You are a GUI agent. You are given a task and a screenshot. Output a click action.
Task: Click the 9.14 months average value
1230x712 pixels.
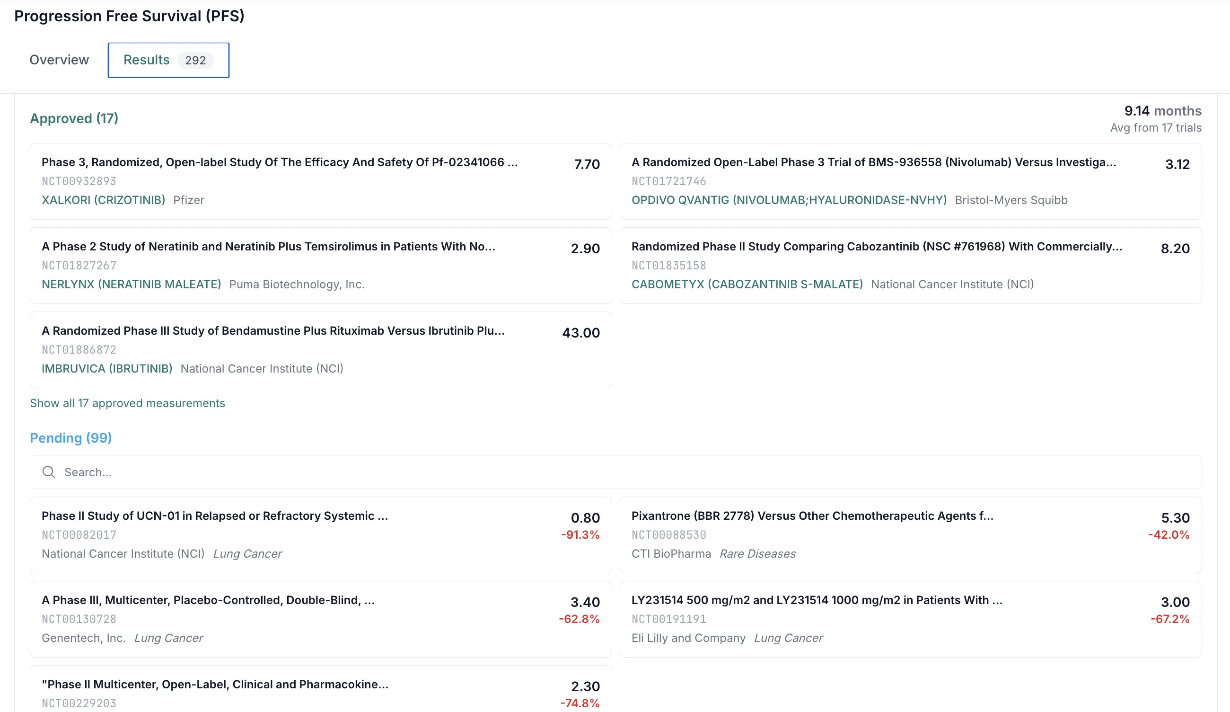point(1163,111)
